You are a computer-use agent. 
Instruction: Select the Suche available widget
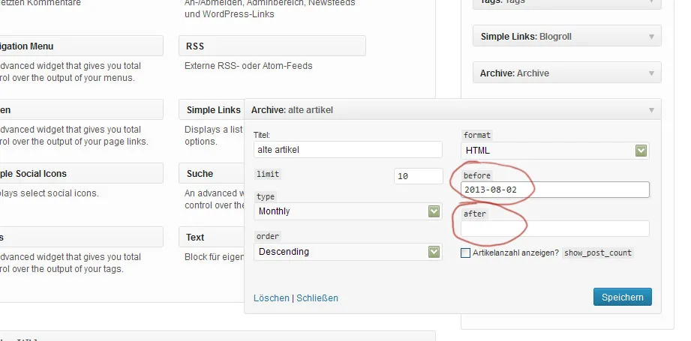pyautogui.click(x=212, y=173)
